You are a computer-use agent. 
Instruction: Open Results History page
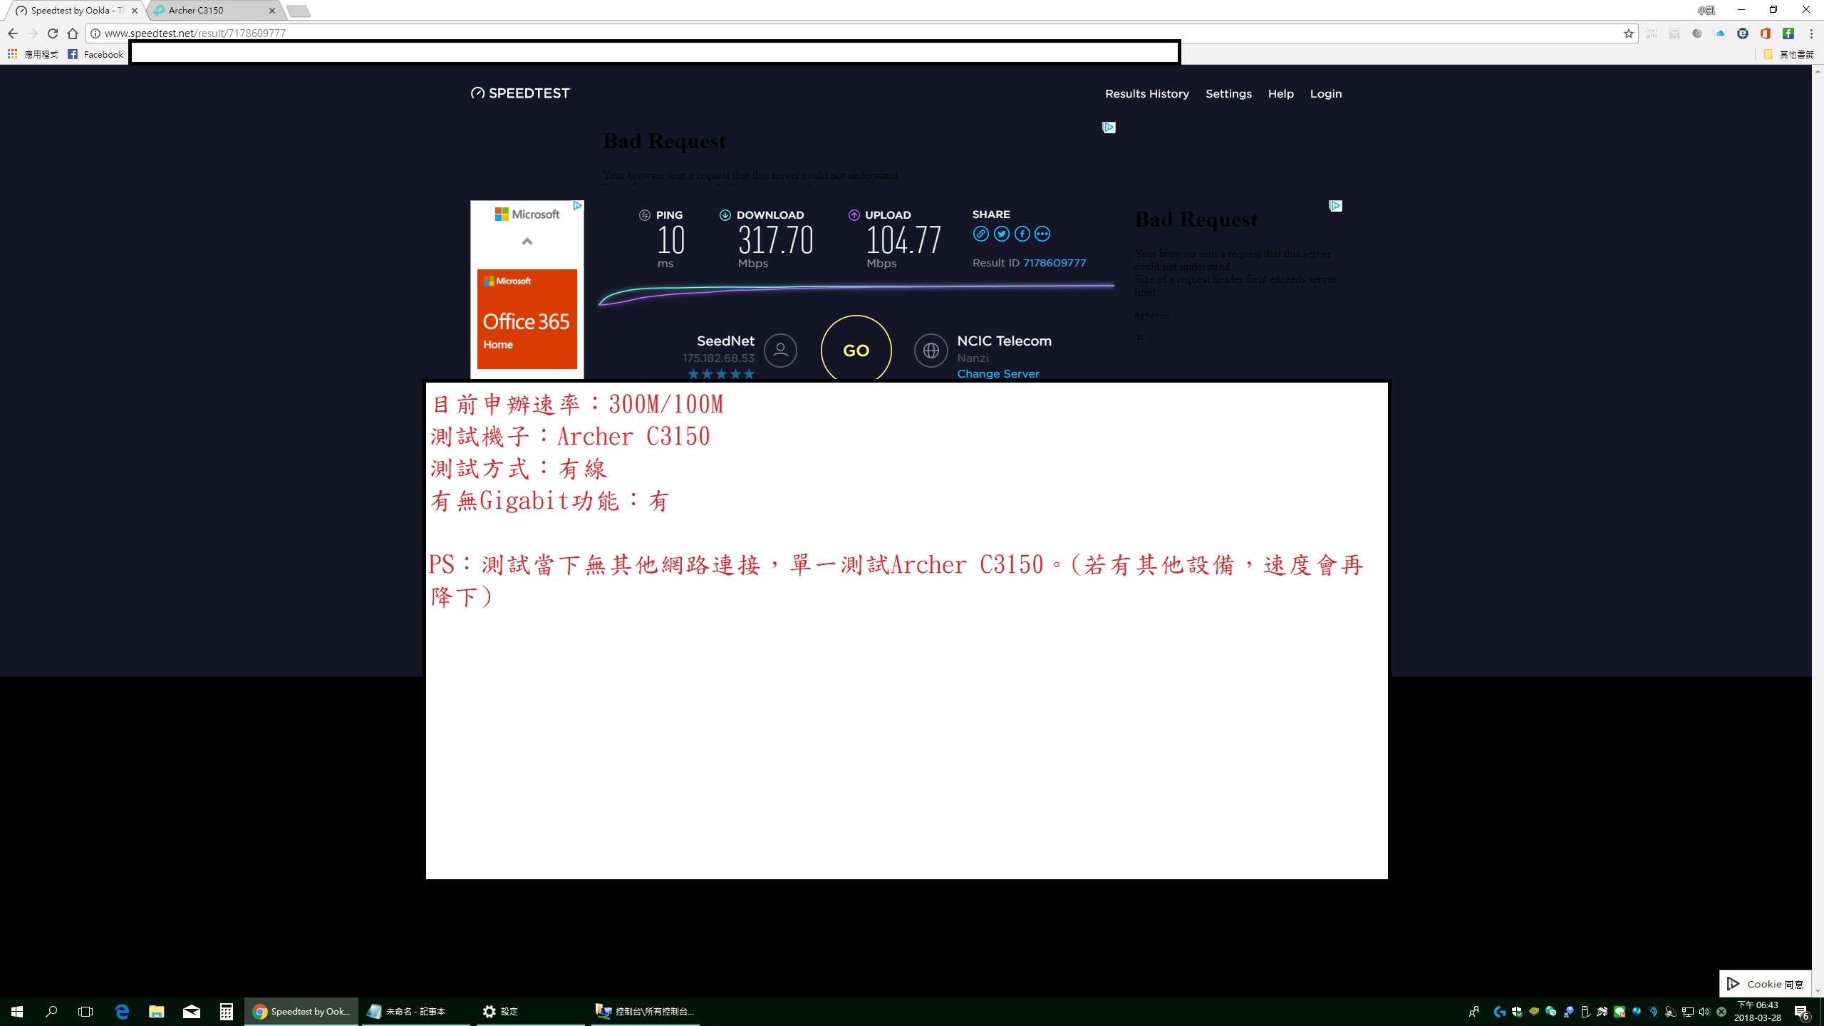(1146, 93)
